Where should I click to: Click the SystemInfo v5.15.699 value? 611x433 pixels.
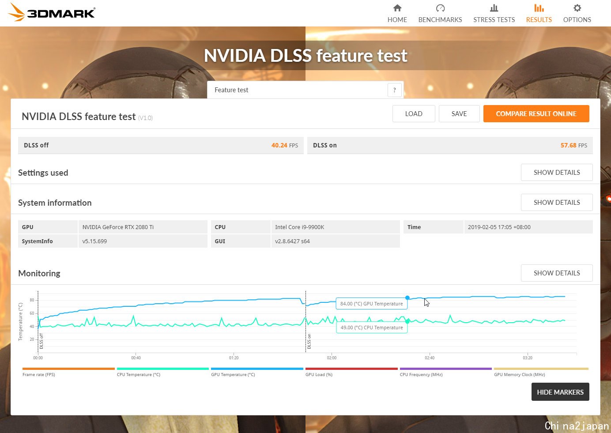143,241
